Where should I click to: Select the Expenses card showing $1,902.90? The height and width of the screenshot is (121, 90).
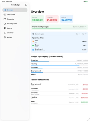click(x=52, y=19)
